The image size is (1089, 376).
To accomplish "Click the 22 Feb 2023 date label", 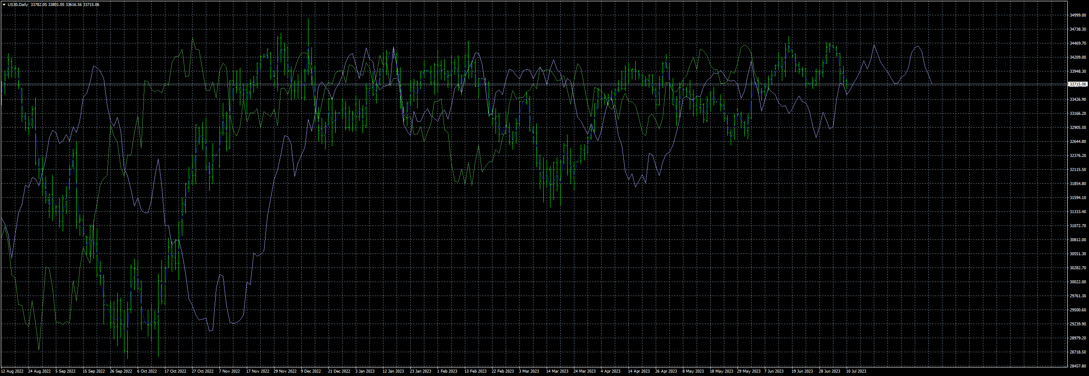I will [502, 371].
